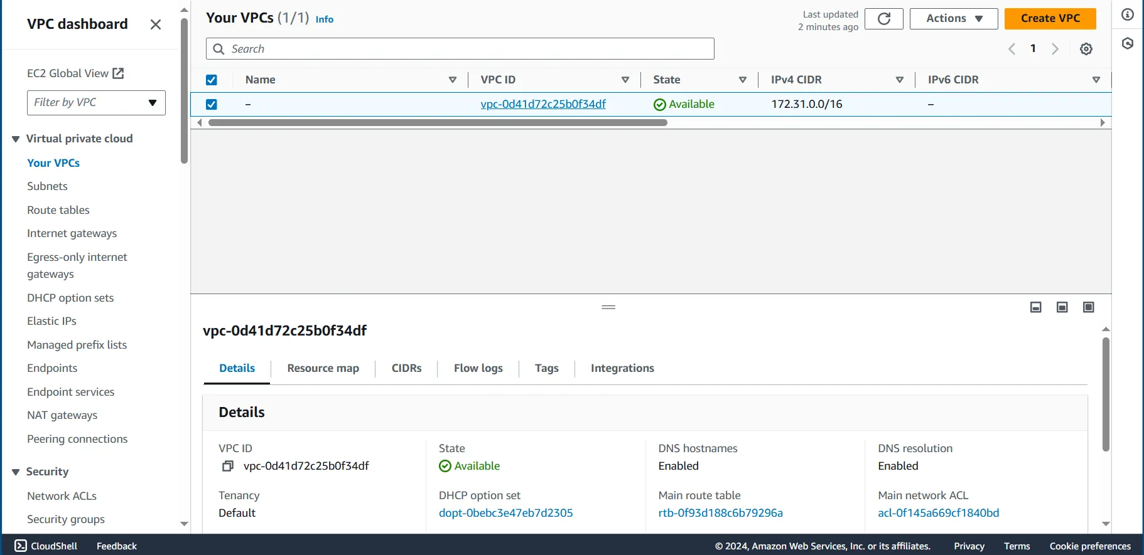The height and width of the screenshot is (555, 1144).
Task: Open Peering connections
Action: (77, 439)
